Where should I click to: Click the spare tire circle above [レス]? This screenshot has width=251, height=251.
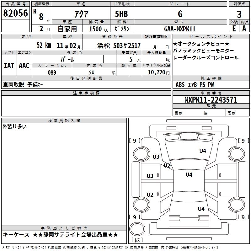point(137,229)
